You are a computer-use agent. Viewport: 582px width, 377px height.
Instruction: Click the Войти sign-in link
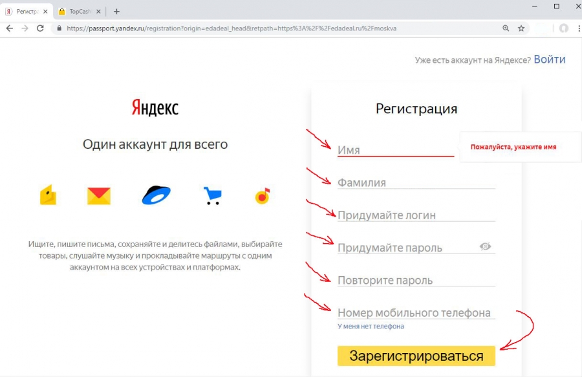point(550,59)
